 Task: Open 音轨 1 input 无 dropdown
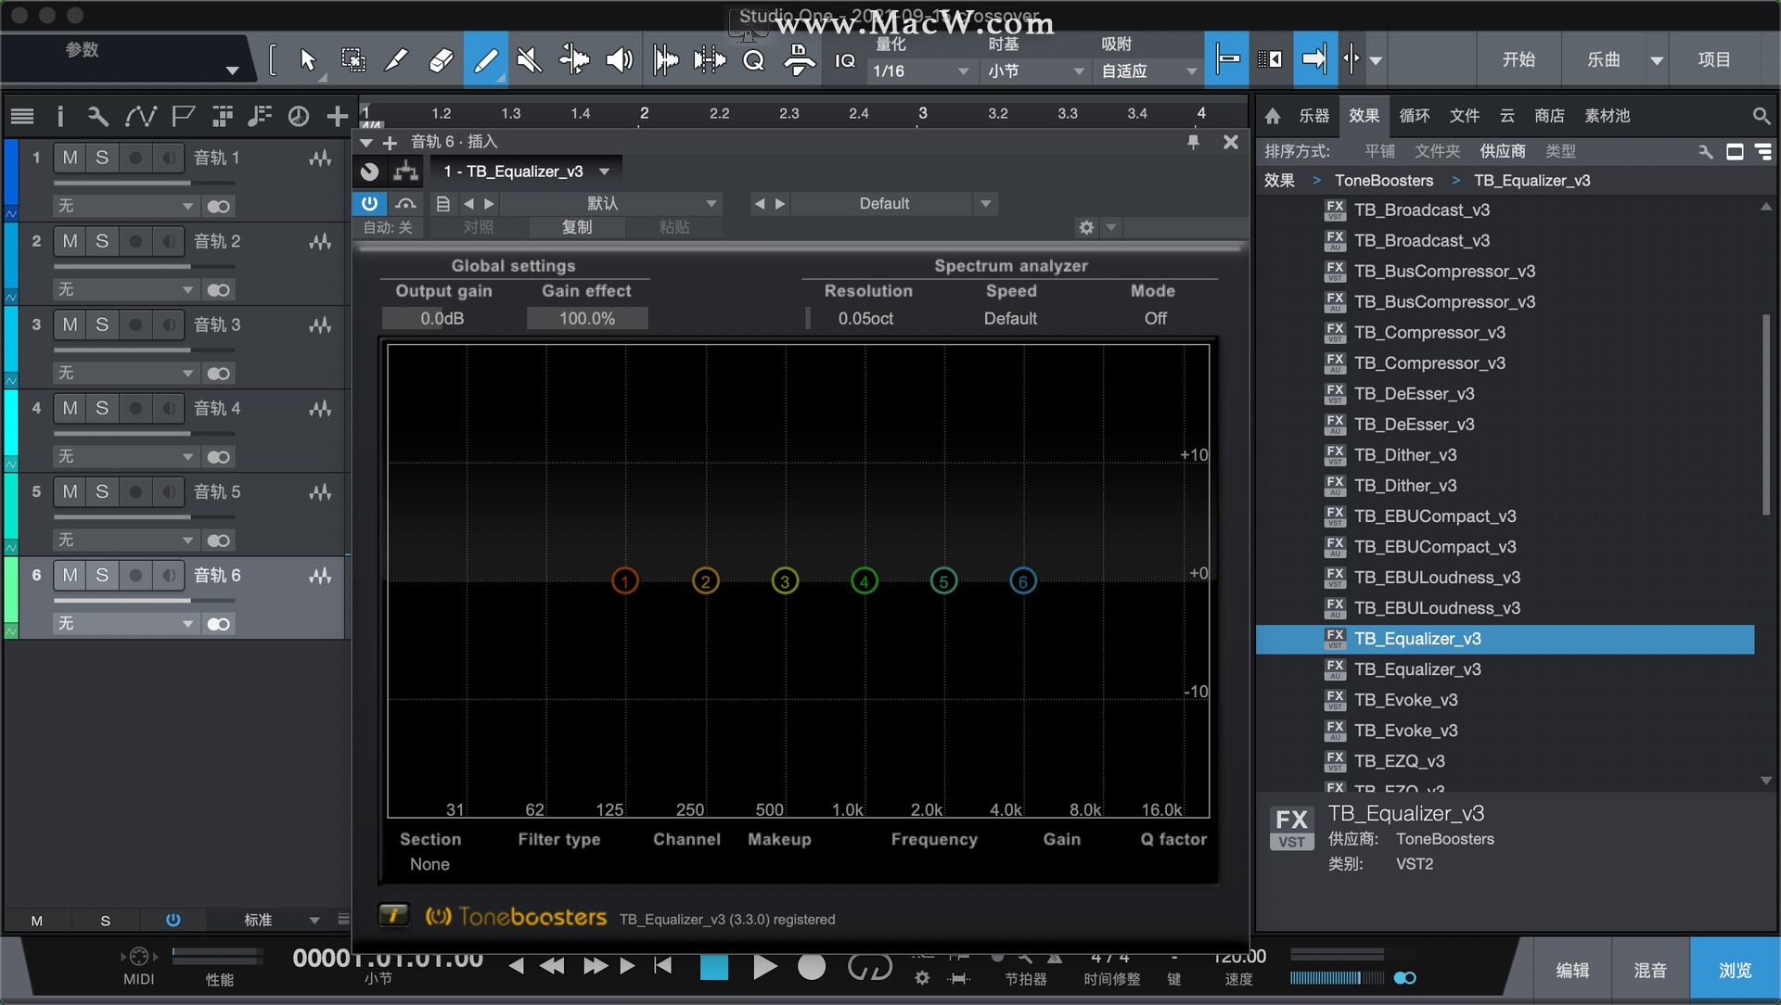click(124, 206)
